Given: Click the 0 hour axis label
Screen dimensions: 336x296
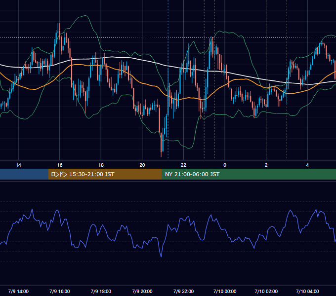Looking at the screenshot, I should click(225, 165).
